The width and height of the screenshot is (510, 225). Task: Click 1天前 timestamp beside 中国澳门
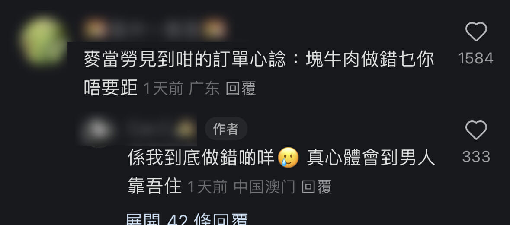pos(208,187)
